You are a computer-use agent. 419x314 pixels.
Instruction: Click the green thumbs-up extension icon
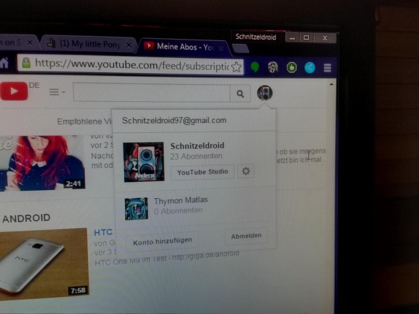click(x=292, y=67)
